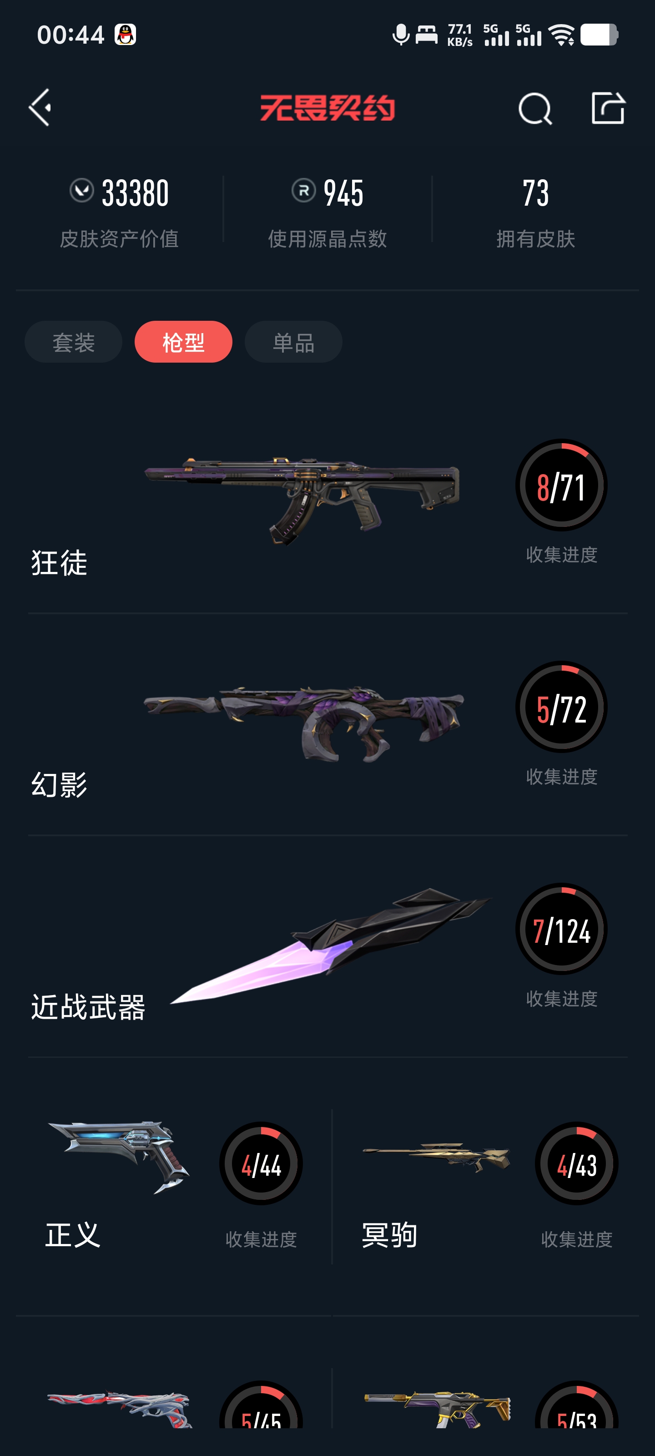The height and width of the screenshot is (1456, 655).
Task: Tap the VP currency icon beside 33380
Action: pos(82,190)
